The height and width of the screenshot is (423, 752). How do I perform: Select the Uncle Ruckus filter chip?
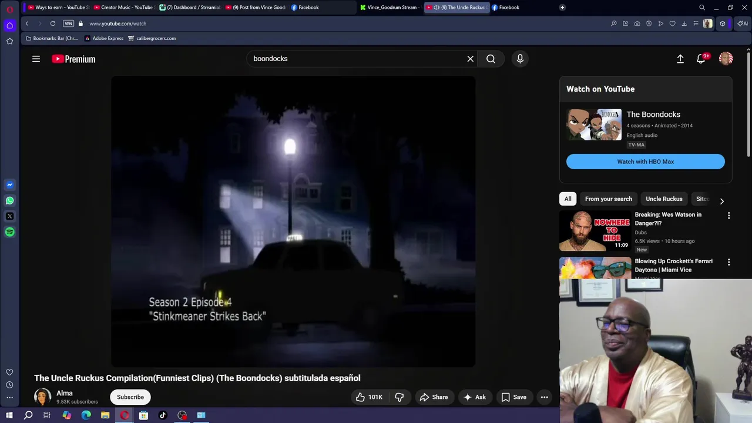coord(664,199)
